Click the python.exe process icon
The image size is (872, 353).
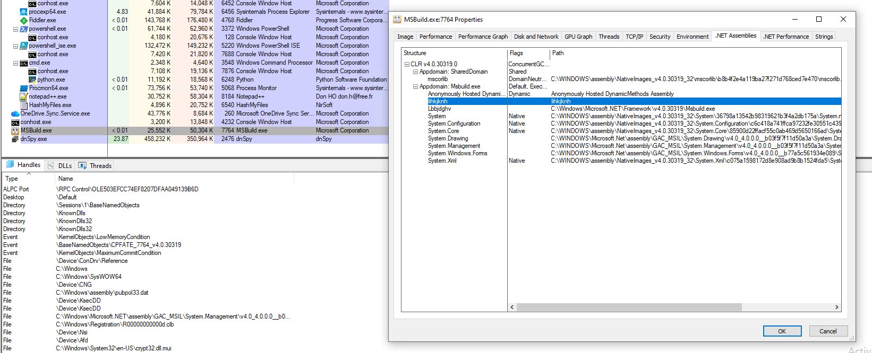[x=32, y=80]
